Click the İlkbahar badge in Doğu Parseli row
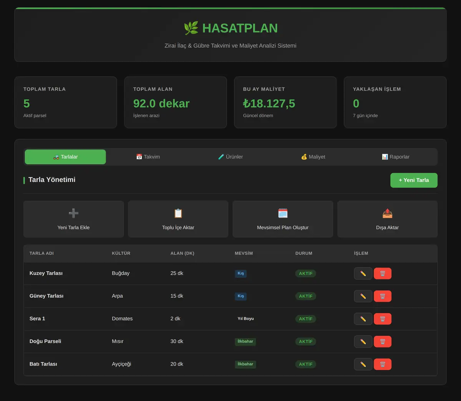Viewport: 461px width, 401px height. click(x=245, y=341)
